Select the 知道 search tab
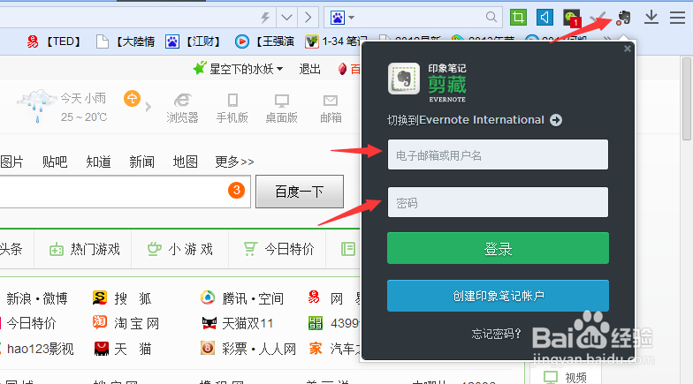 click(x=98, y=162)
